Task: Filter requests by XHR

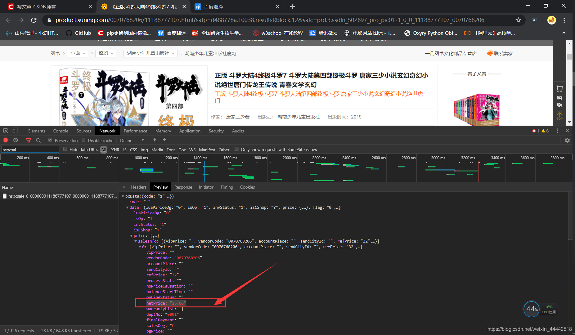Action: 115,150
